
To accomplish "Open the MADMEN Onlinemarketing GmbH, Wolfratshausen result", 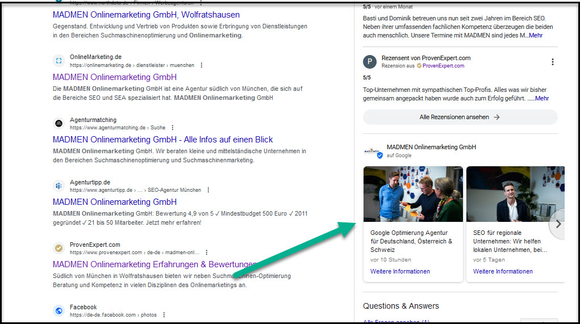I will [x=146, y=15].
